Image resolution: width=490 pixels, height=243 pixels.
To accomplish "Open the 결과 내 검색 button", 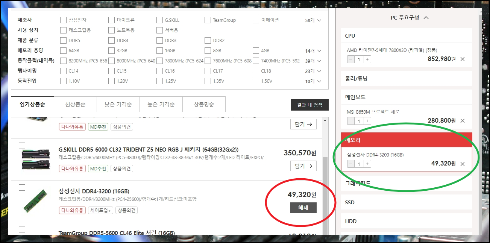I will 309,105.
